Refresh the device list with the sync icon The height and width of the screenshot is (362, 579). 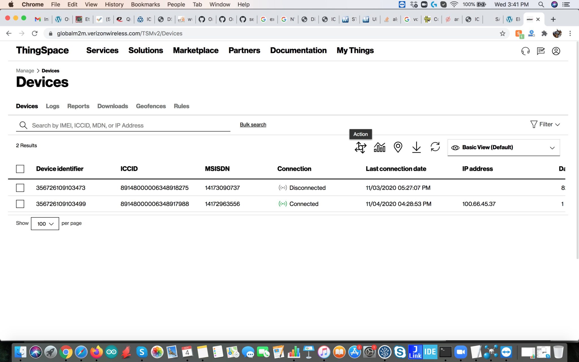[x=435, y=147]
